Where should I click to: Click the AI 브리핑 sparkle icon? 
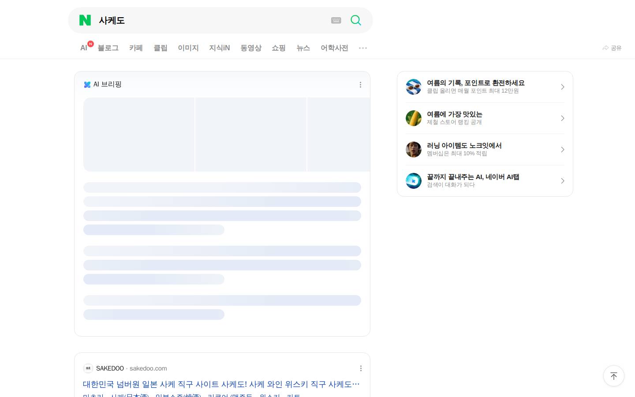[x=87, y=85]
